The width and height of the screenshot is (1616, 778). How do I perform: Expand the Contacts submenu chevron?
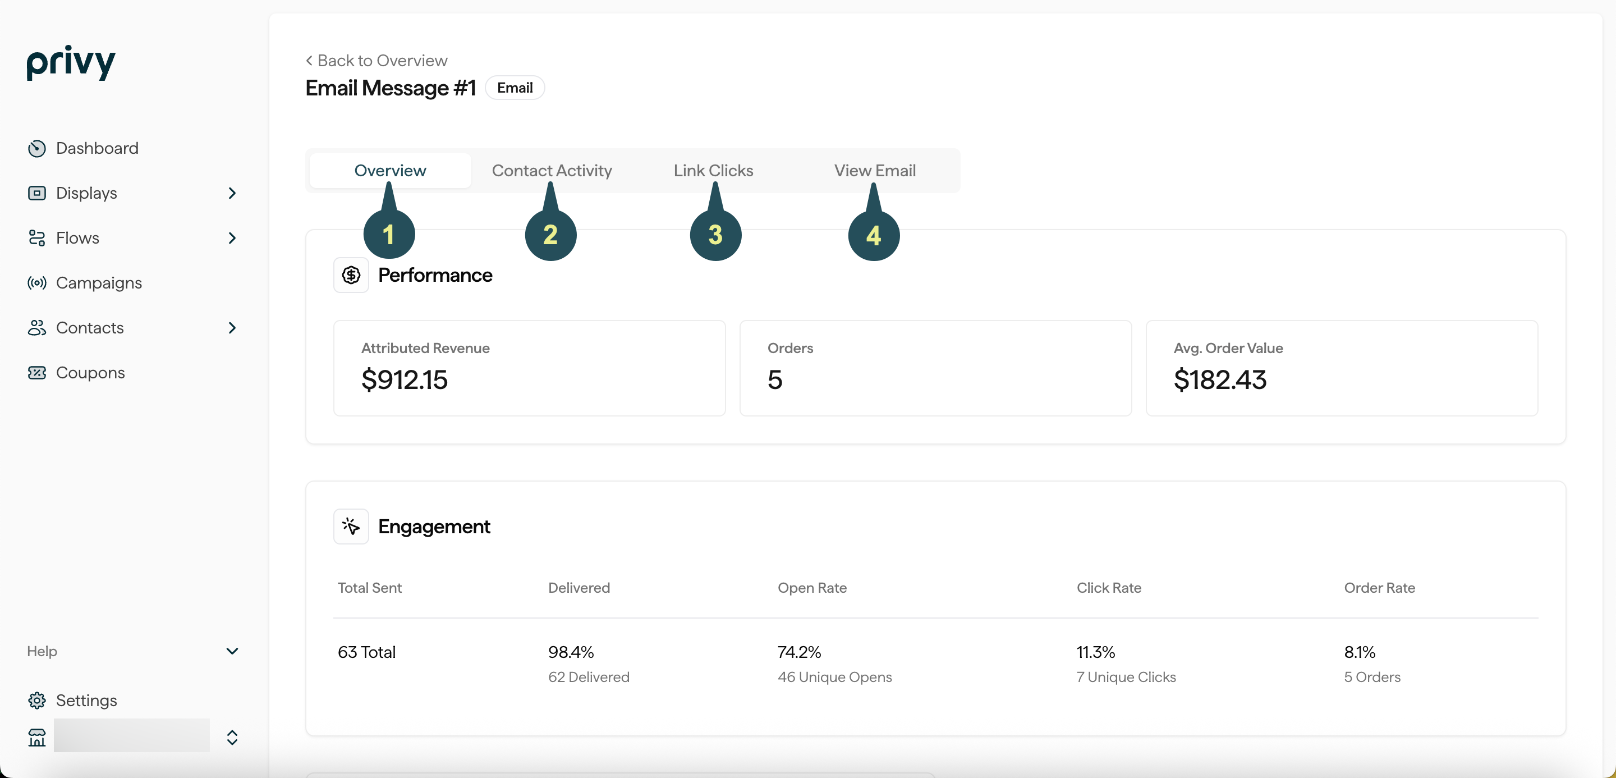(232, 327)
